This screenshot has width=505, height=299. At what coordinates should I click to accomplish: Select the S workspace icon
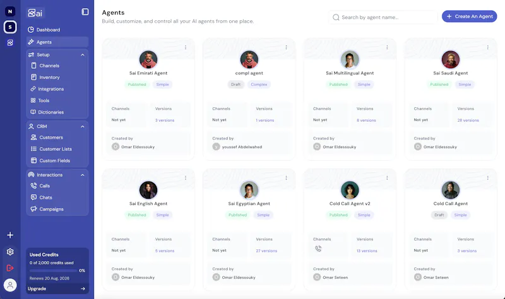[10, 27]
